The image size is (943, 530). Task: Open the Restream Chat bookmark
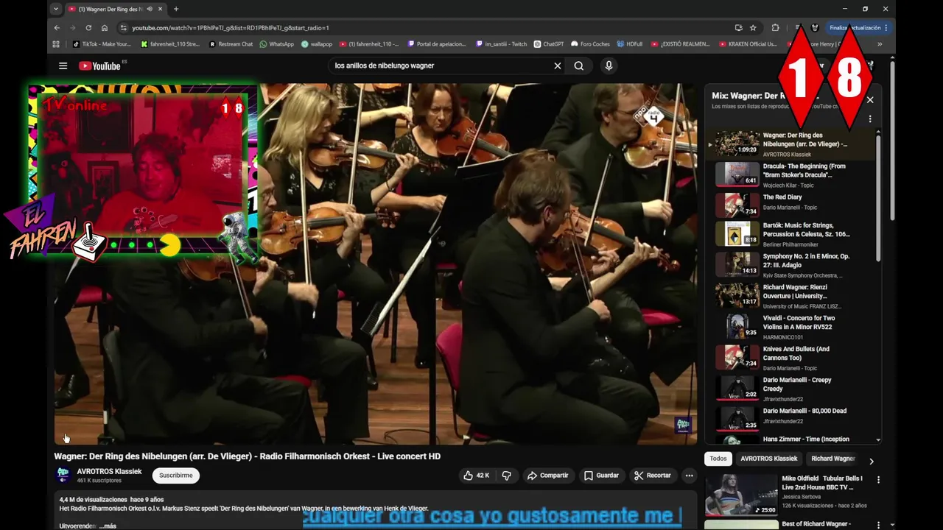click(x=231, y=44)
